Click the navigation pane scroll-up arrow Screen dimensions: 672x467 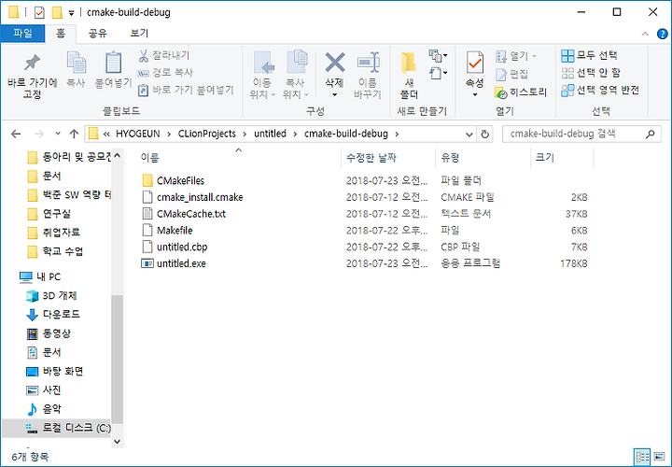[117, 155]
